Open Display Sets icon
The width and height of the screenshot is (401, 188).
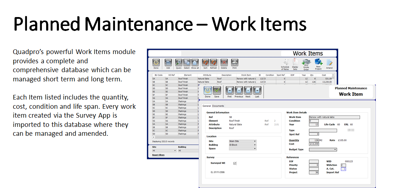pos(295,62)
